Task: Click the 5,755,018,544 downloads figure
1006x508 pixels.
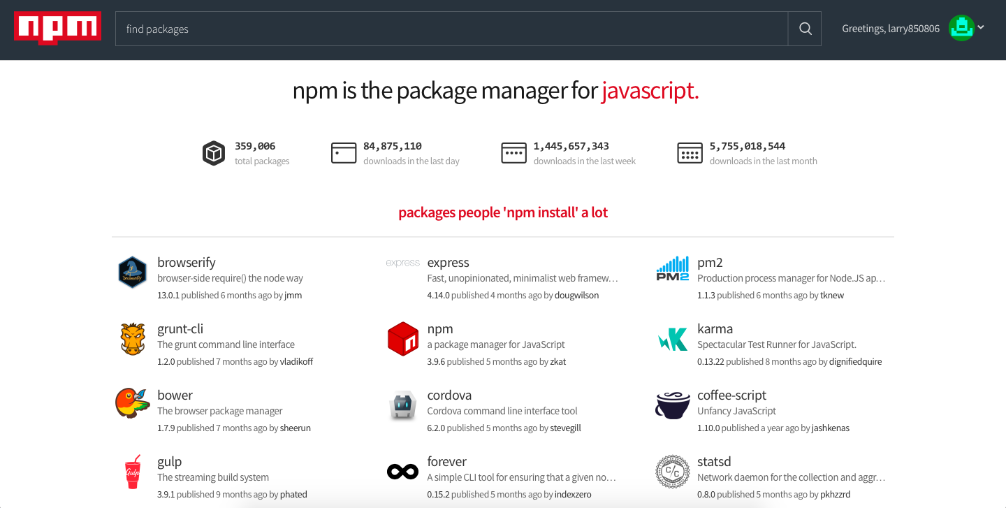Action: 748,146
